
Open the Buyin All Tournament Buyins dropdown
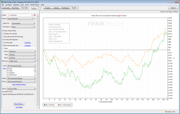pos(22,81)
